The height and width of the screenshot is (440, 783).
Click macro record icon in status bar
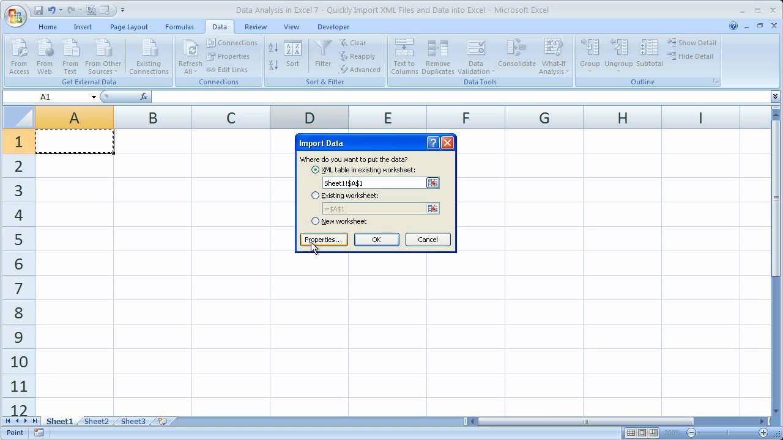39,433
